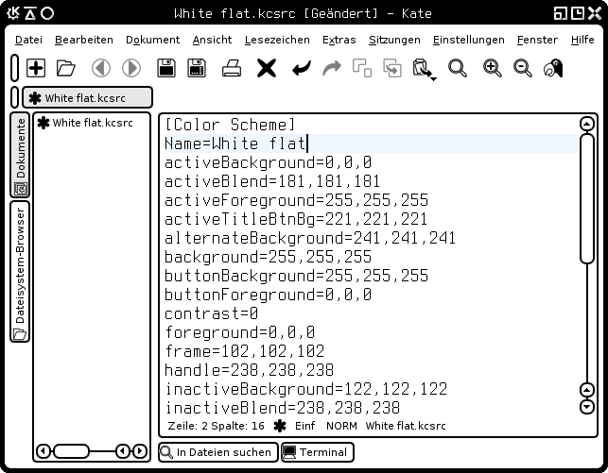Open the Sitzungen menu
This screenshot has width=608, height=473.
coord(394,40)
